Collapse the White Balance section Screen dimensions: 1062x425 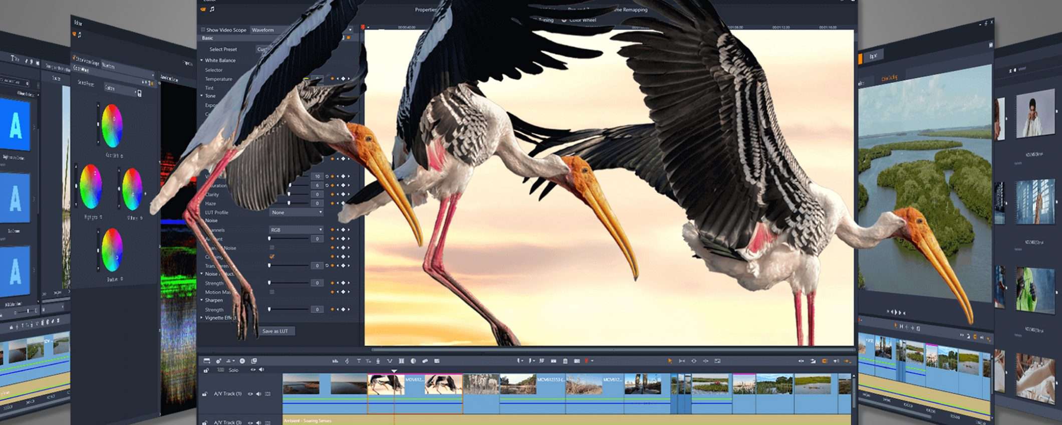202,60
